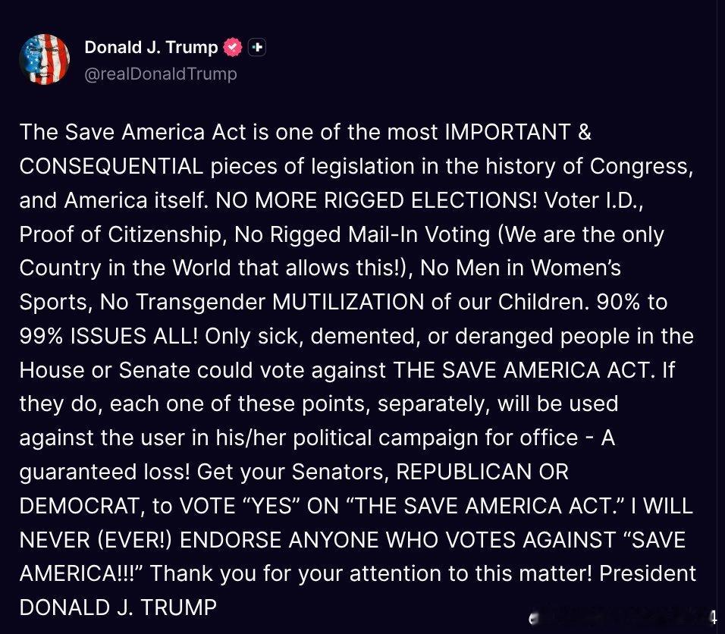Screen dimensions: 725x634
Task: Click the @realDonaldTrump handle
Action: 161,74
